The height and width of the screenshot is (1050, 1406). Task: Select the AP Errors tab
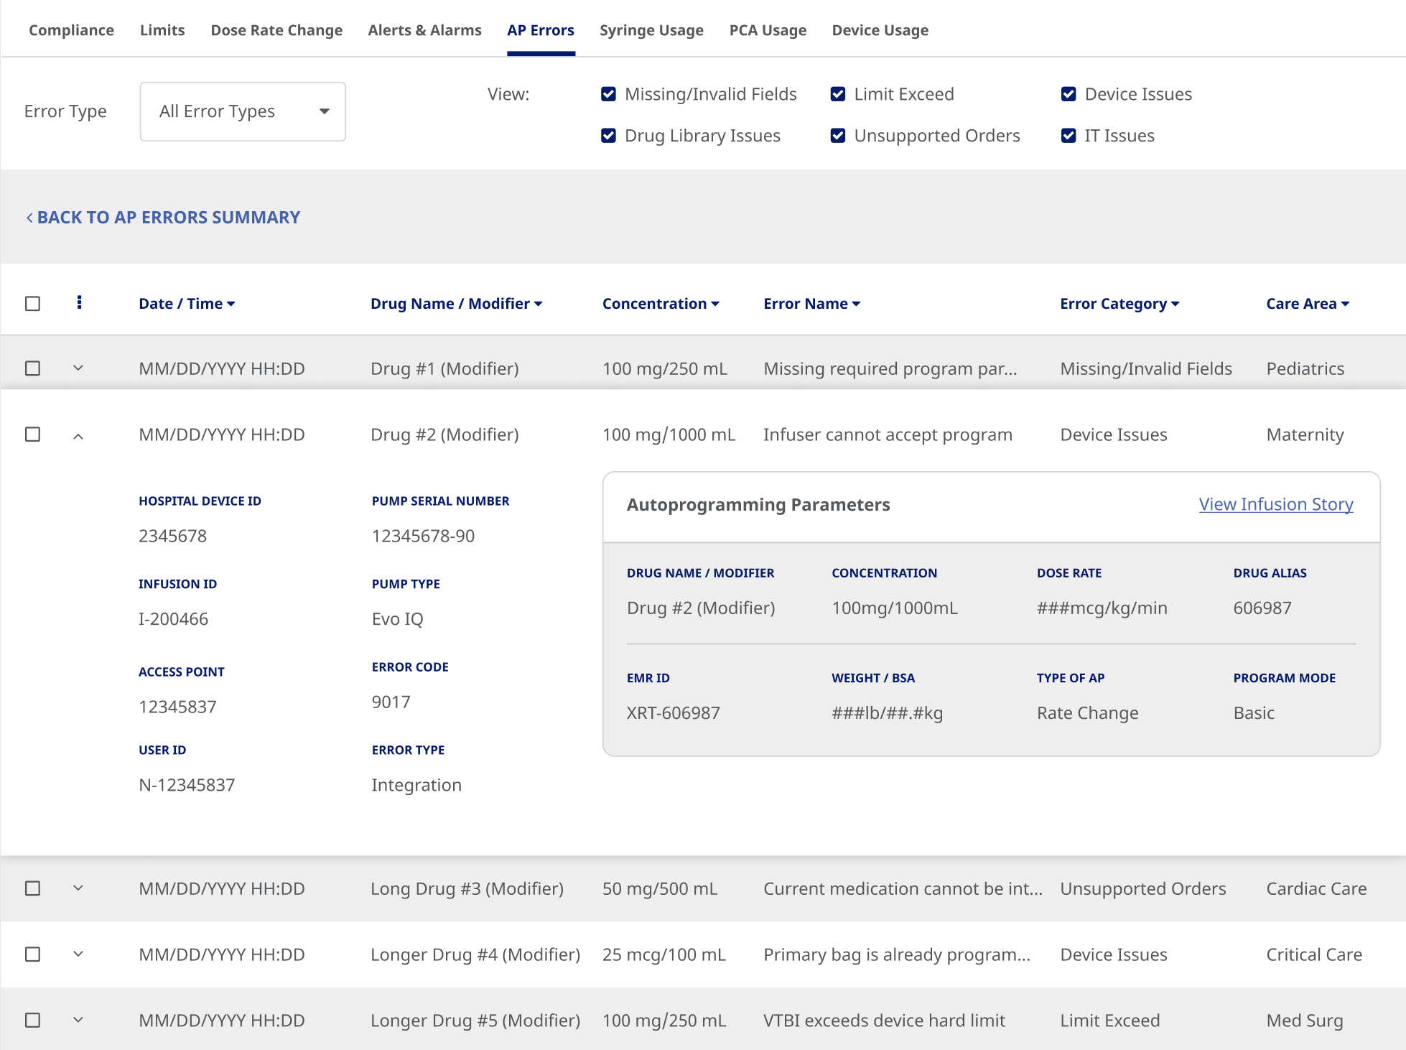541,30
